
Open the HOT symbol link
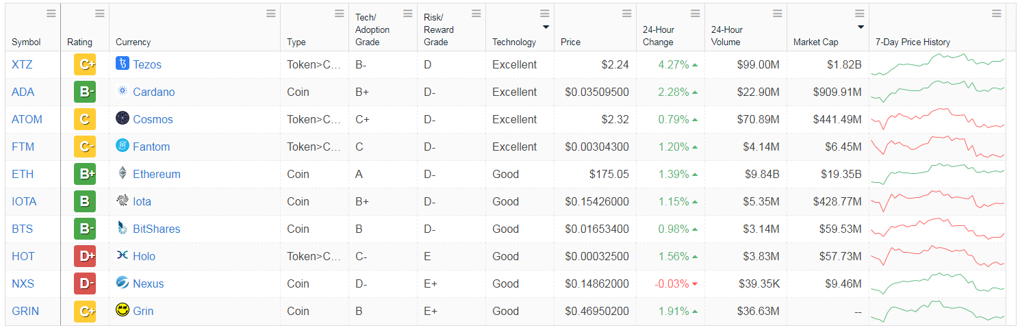click(x=23, y=256)
